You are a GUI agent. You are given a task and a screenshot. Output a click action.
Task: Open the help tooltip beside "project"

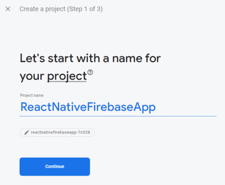(90, 72)
